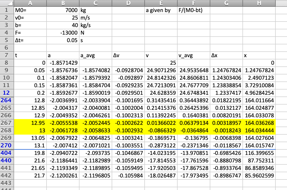Click the cell showing -13000
The height and width of the screenshot is (190, 287).
pyautogui.click(x=63, y=33)
